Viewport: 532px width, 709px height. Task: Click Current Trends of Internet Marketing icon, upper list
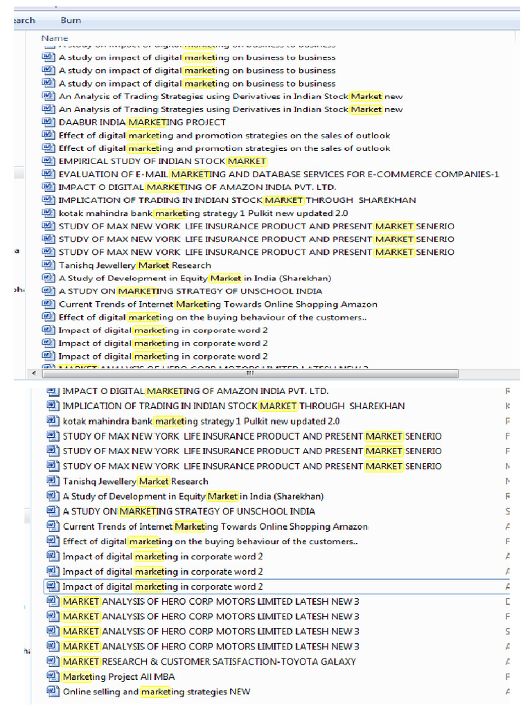coord(48,304)
